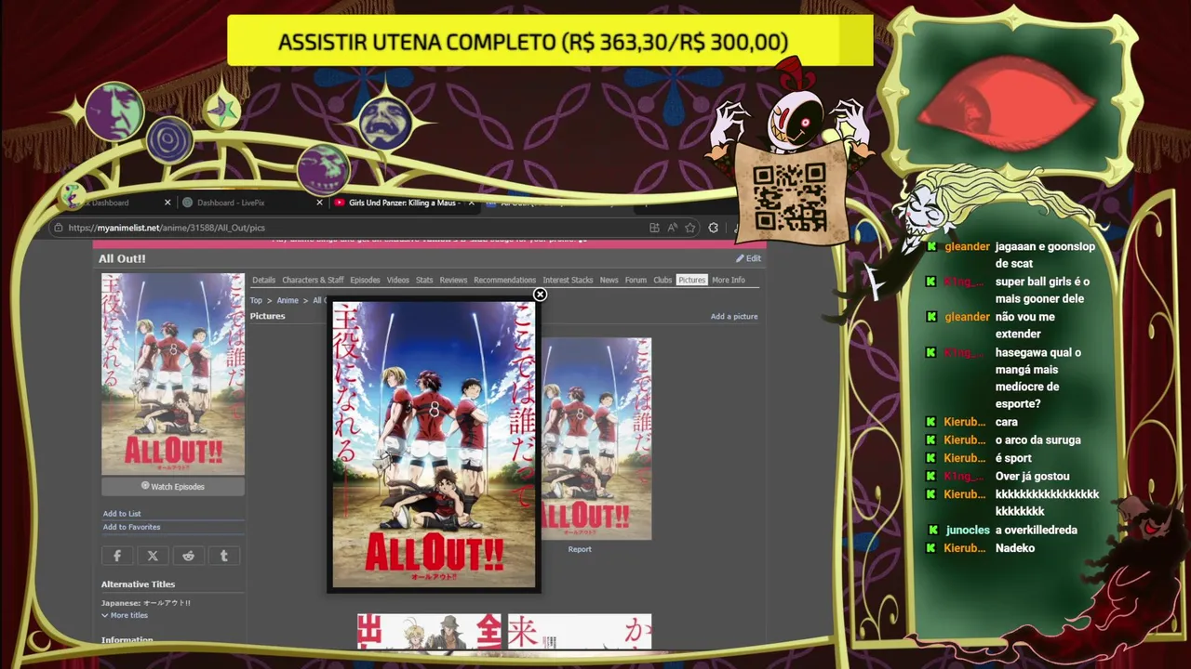Click the Edit pencil link
Viewport: 1191px width, 669px height.
748,258
